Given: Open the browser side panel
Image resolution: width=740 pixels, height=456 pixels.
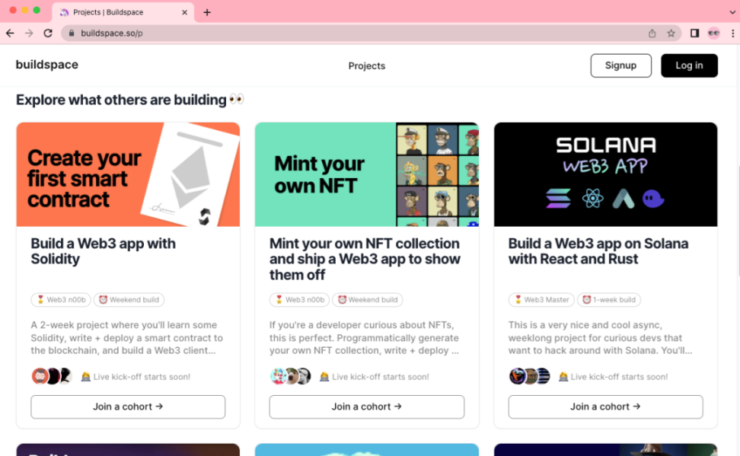Looking at the screenshot, I should click(x=694, y=33).
